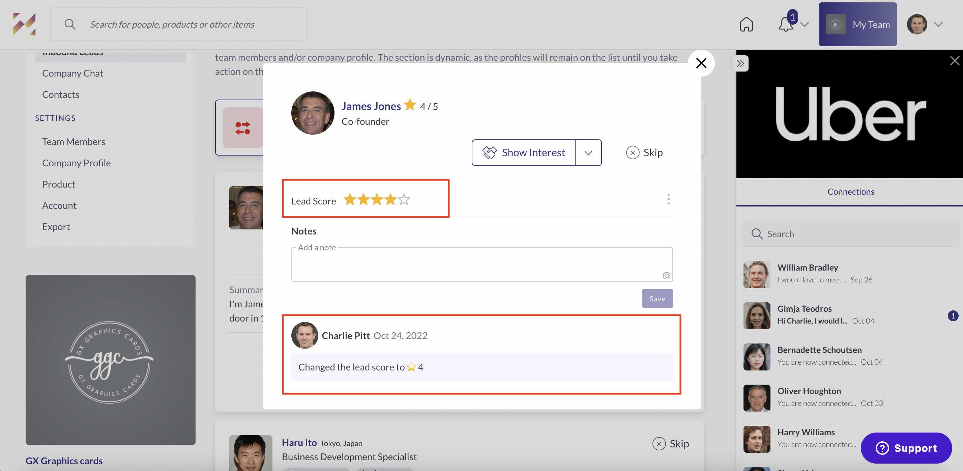
Task: Open the notifications bell
Action: pyautogui.click(x=785, y=25)
